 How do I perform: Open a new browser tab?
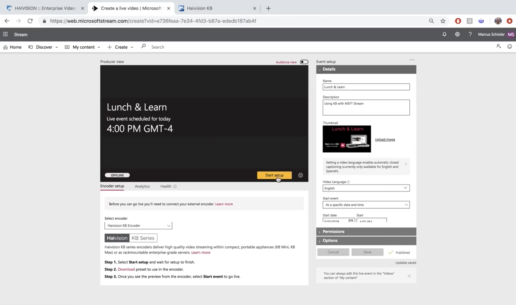coord(268,8)
